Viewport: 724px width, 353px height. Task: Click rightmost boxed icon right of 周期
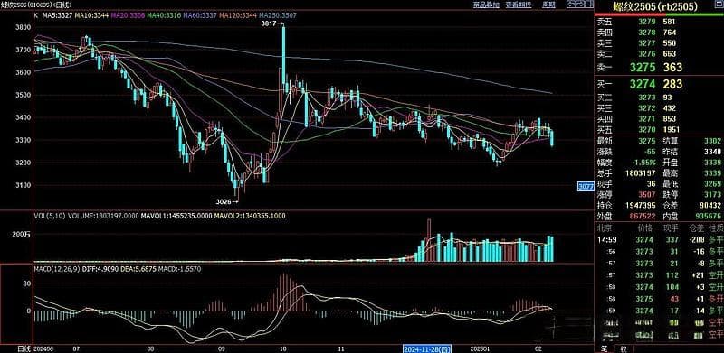coord(588,5)
